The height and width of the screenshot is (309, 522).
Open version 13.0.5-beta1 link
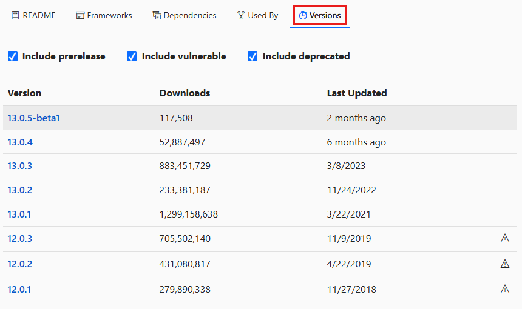[33, 118]
